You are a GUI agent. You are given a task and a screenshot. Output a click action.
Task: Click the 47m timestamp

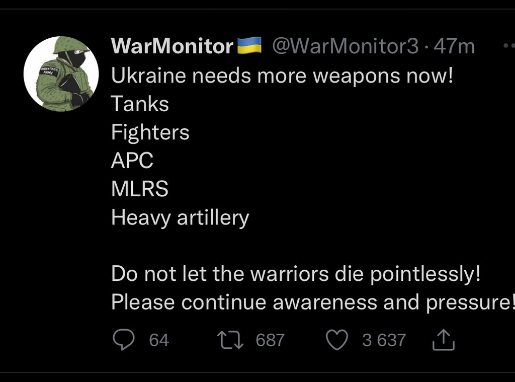coord(454,46)
